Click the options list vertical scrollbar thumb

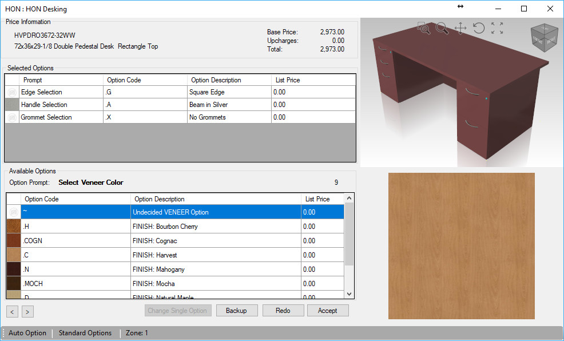click(x=349, y=234)
